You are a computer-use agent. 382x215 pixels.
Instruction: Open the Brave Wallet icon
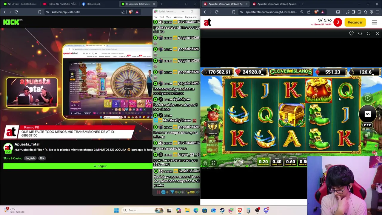coord(360,12)
